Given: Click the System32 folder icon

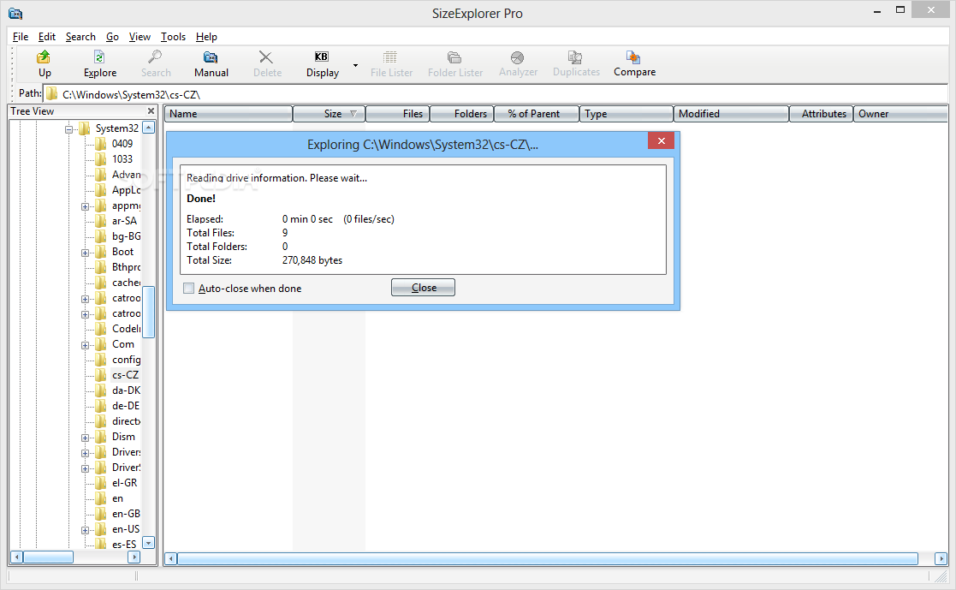Looking at the screenshot, I should [x=84, y=128].
